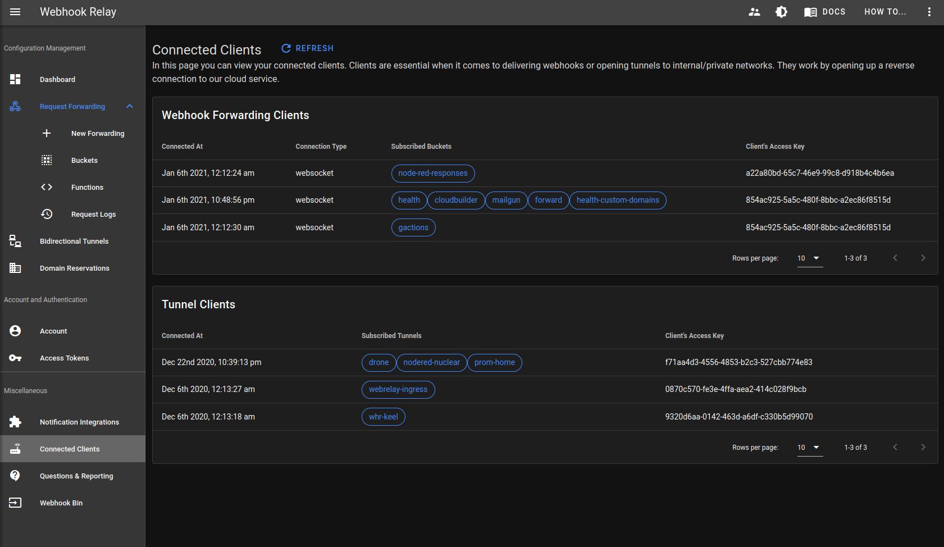Viewport: 944px width, 547px height.
Task: Collapse the Request Forwarding section
Action: [130, 106]
